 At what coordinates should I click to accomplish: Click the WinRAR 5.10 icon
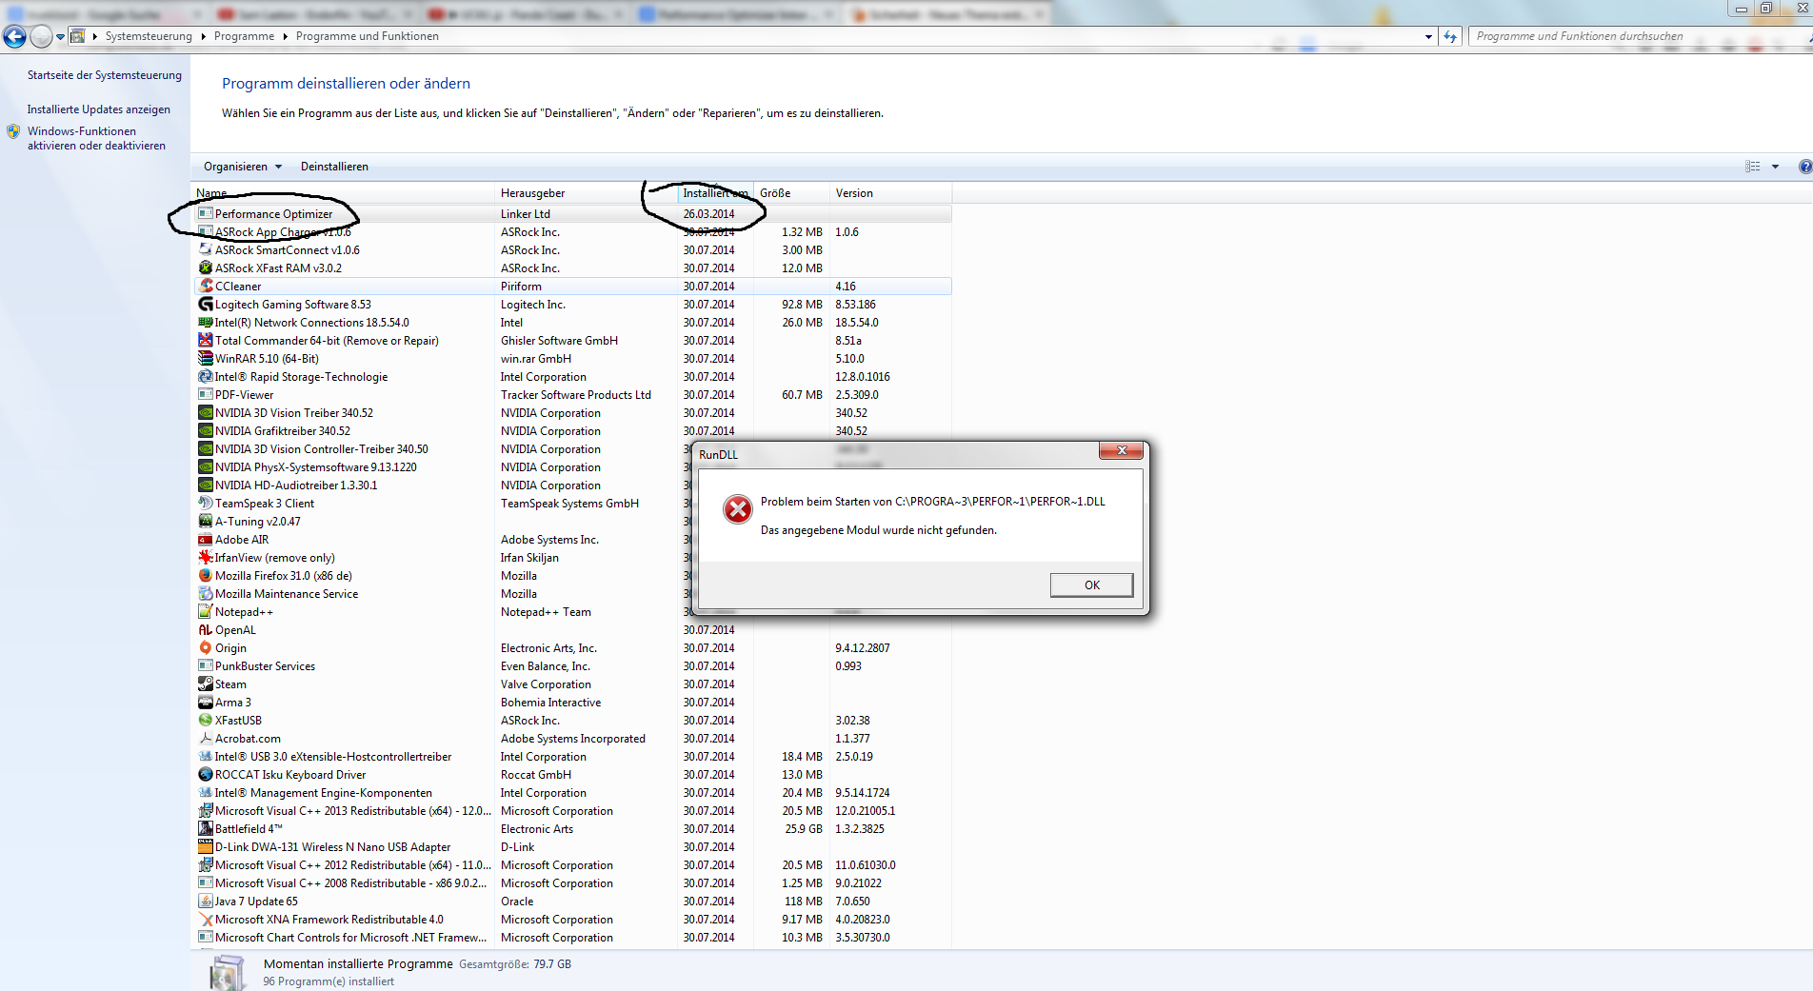click(206, 359)
